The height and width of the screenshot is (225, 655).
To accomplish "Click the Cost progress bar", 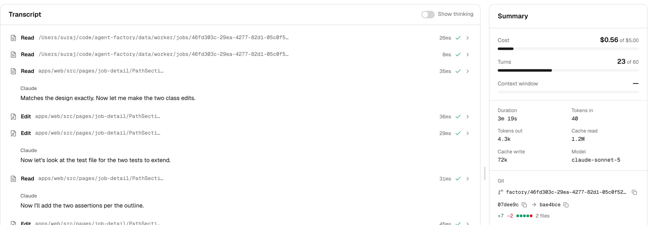I will click(x=568, y=49).
